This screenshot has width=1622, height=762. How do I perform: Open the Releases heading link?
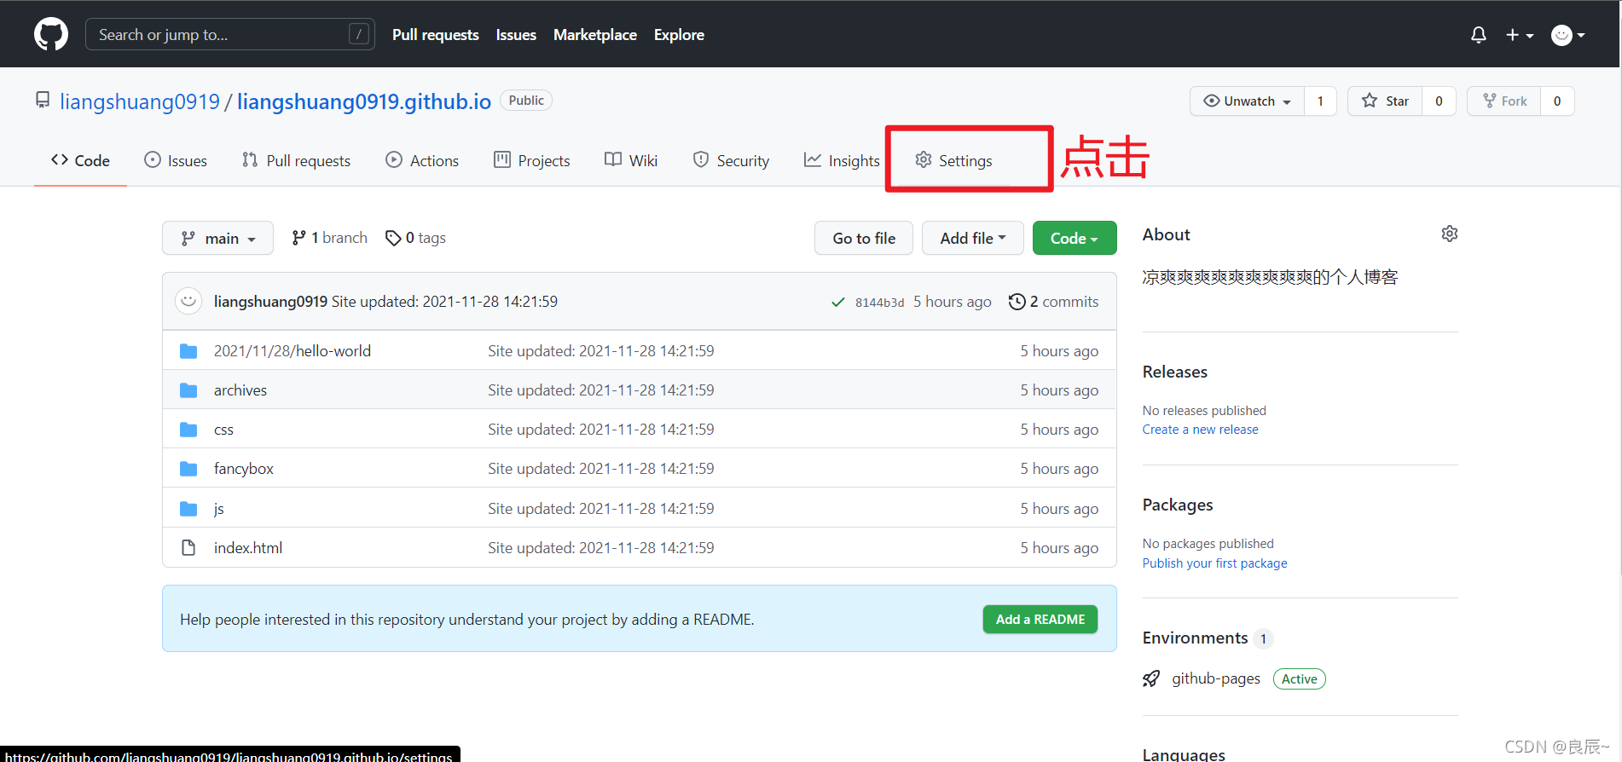(1175, 372)
